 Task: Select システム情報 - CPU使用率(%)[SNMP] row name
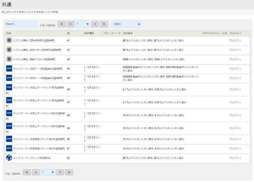point(34,40)
